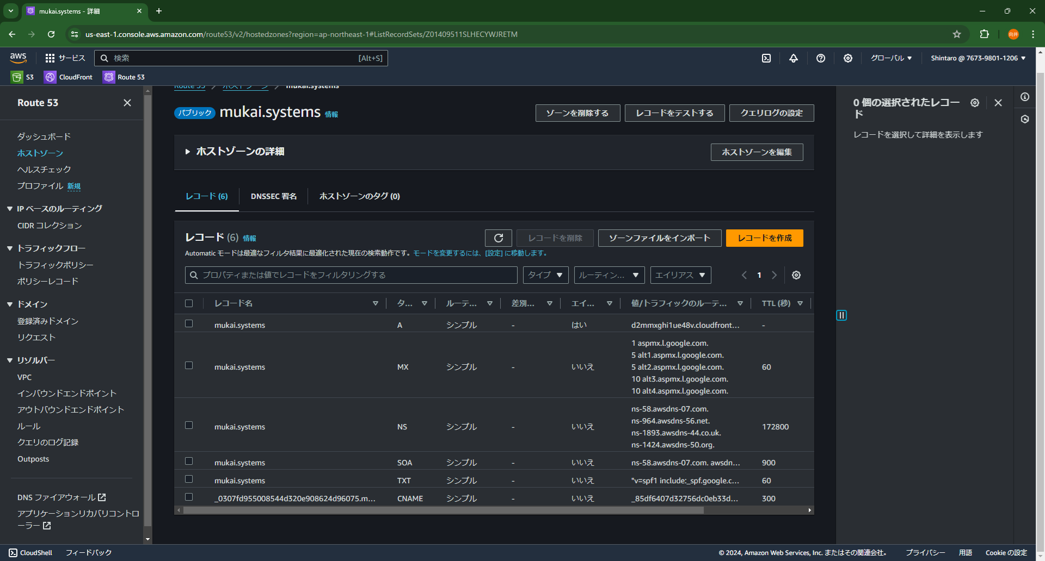This screenshot has width=1045, height=561.
Task: Check the mukai.systems A record
Action: click(x=189, y=323)
